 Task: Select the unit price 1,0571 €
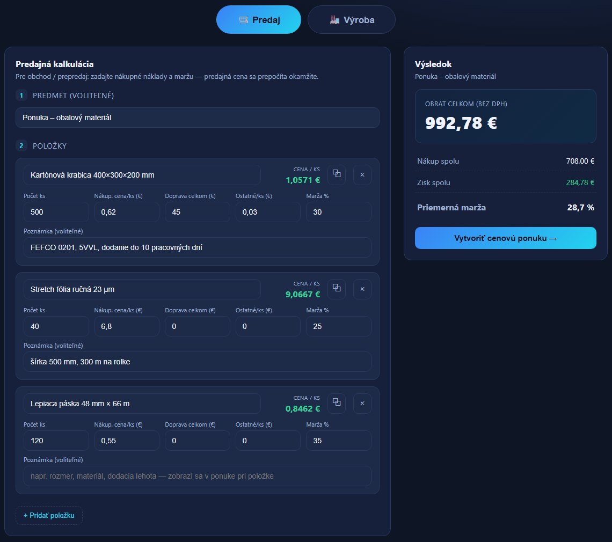click(302, 180)
